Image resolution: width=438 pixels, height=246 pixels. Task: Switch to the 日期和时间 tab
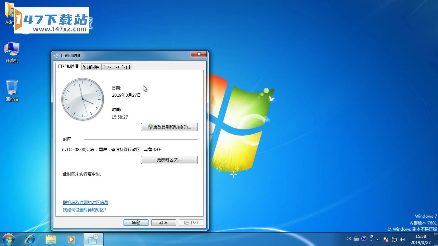tap(68, 67)
